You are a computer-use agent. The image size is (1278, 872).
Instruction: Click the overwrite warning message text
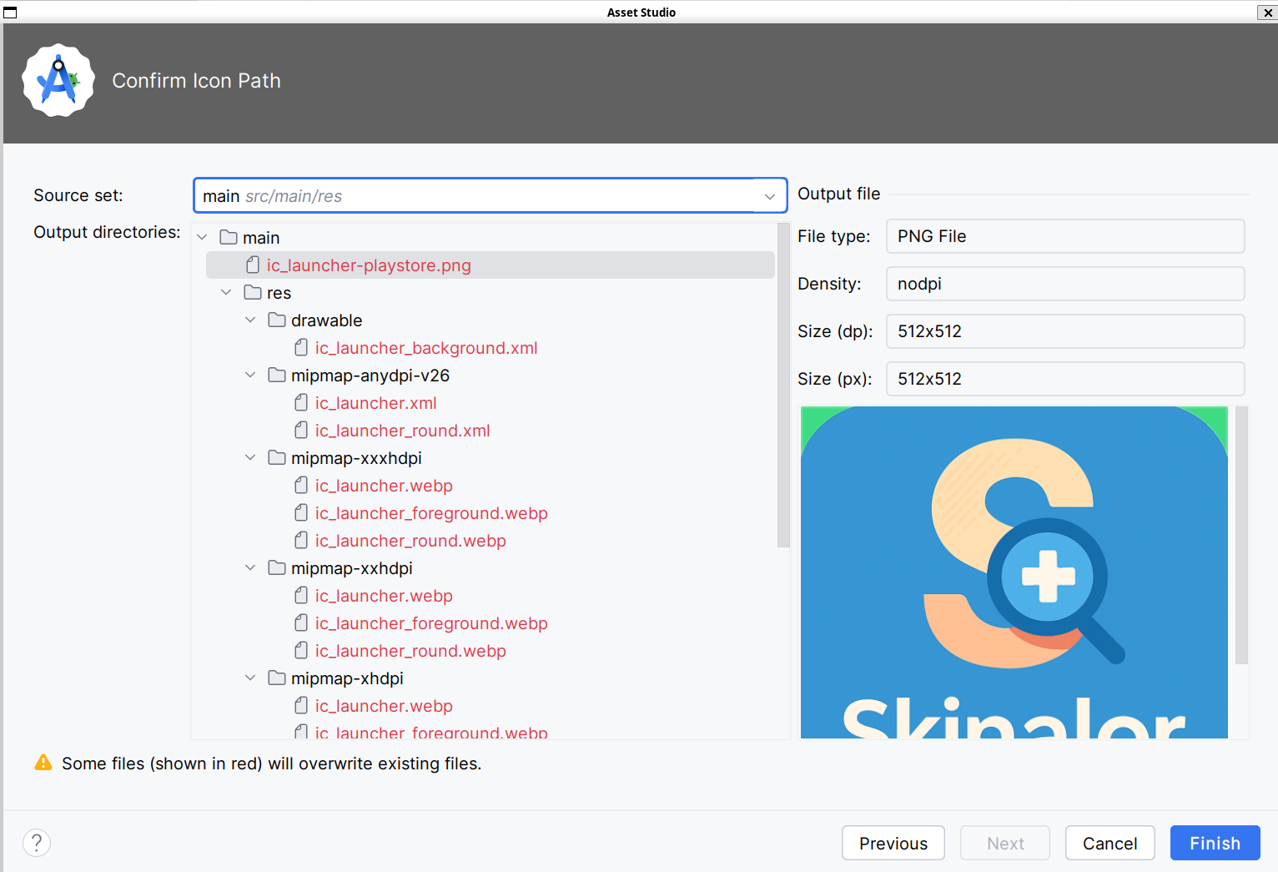pyautogui.click(x=272, y=764)
